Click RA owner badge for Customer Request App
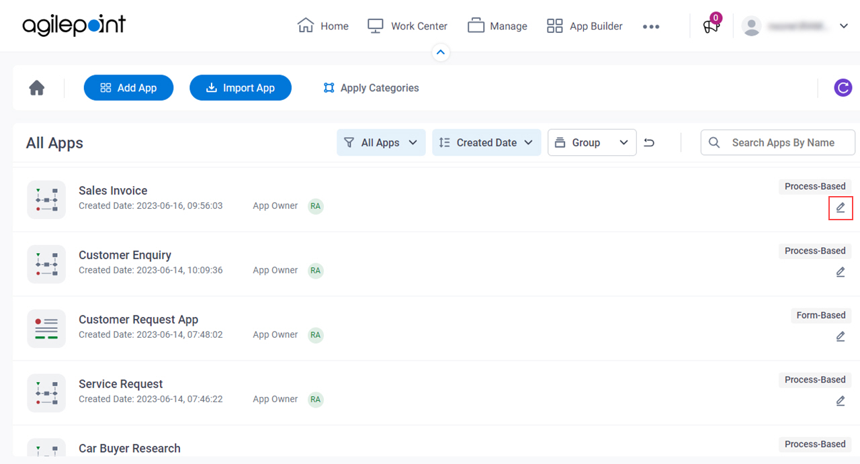 click(x=316, y=335)
